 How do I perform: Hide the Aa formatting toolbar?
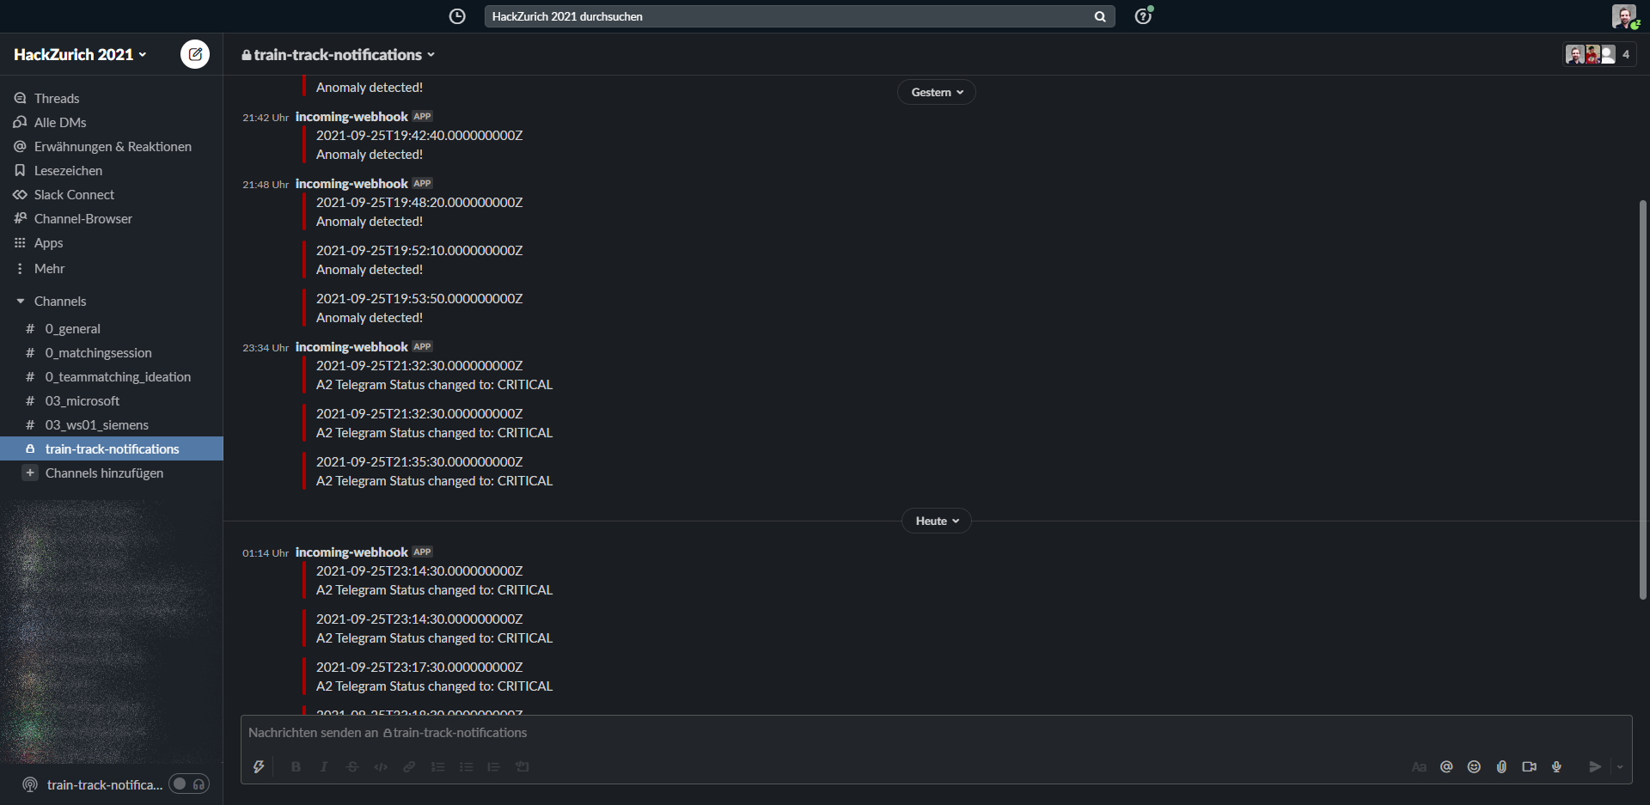tap(1419, 766)
